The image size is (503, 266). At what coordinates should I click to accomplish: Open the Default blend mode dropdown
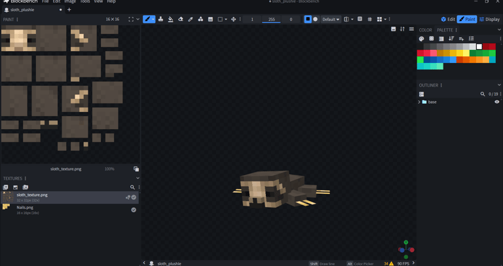(331, 19)
